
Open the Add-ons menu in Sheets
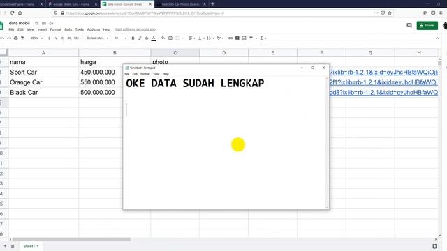(94, 29)
